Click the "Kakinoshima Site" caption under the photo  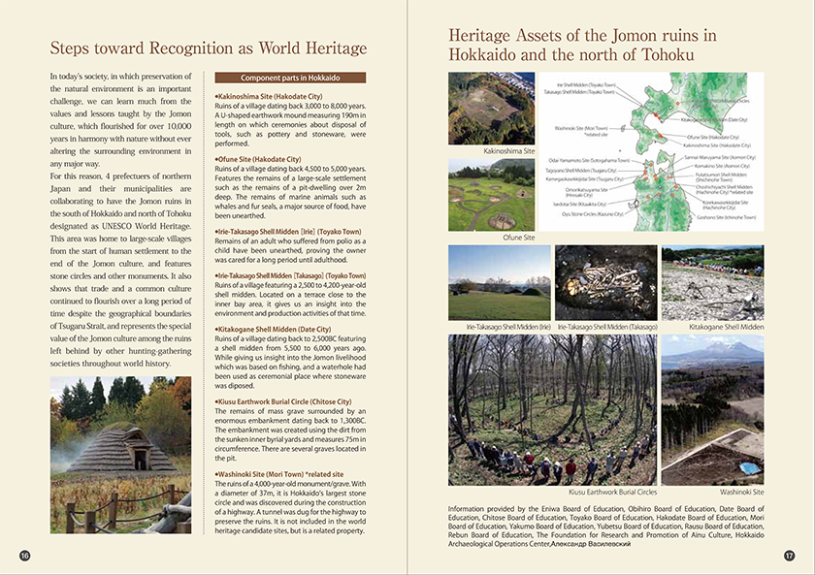click(508, 151)
